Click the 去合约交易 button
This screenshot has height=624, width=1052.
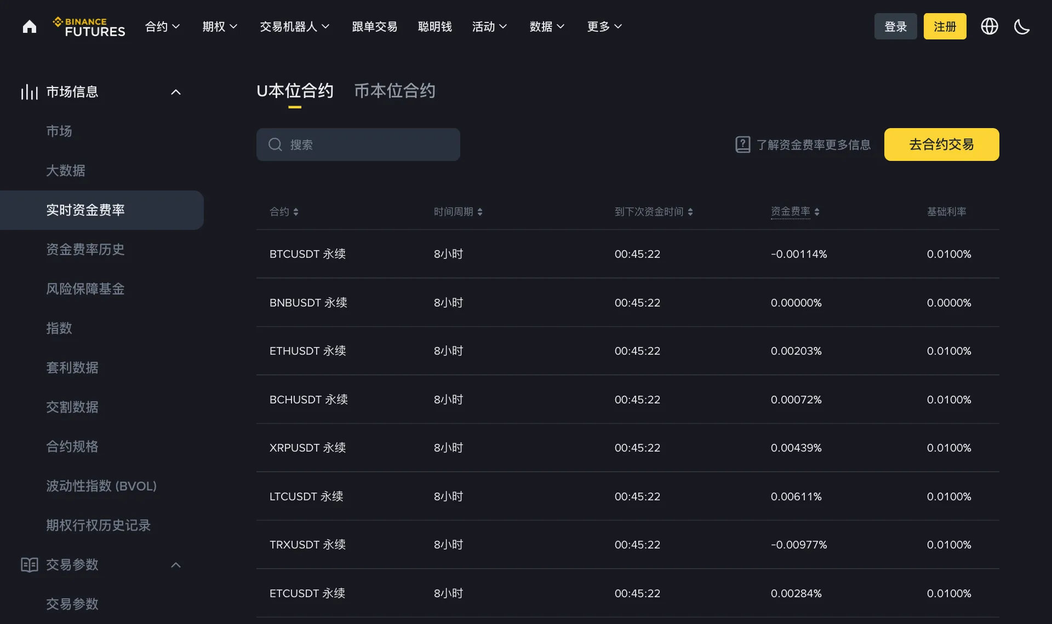click(942, 145)
